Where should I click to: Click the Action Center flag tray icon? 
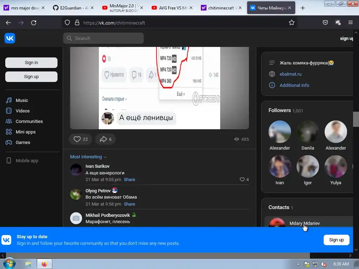pyautogui.click(x=306, y=264)
